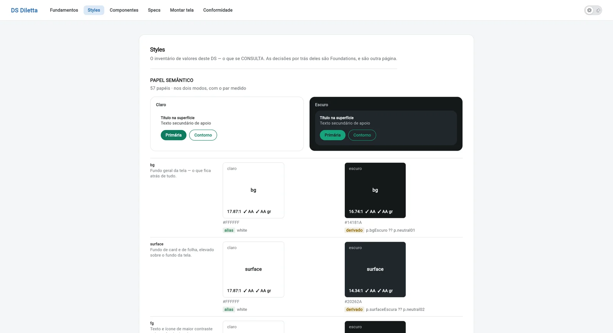Click Primária button in the Escuro preview

[x=333, y=135]
